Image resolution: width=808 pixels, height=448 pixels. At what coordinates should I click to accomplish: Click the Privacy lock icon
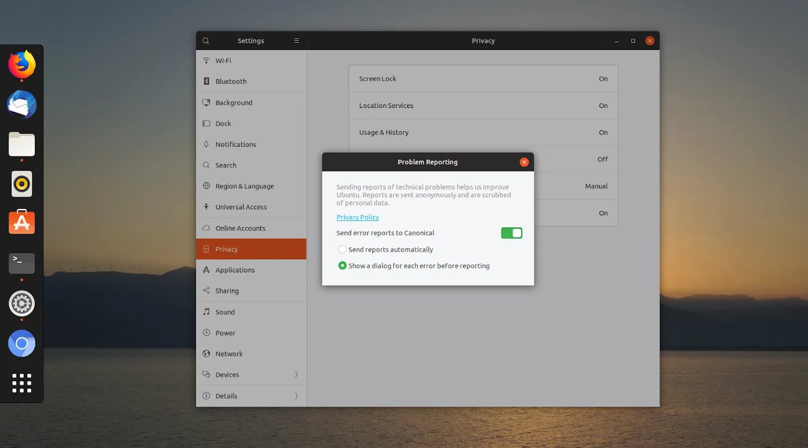[x=206, y=249]
